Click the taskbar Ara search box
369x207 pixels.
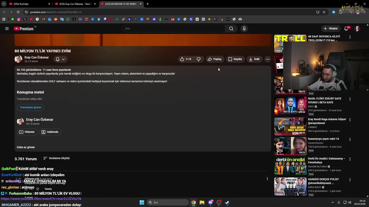coord(167,202)
